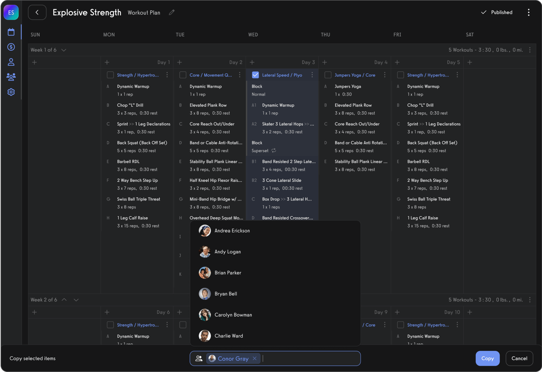Open settings from the sidebar gear icon
This screenshot has height=372, width=542.
[x=11, y=92]
